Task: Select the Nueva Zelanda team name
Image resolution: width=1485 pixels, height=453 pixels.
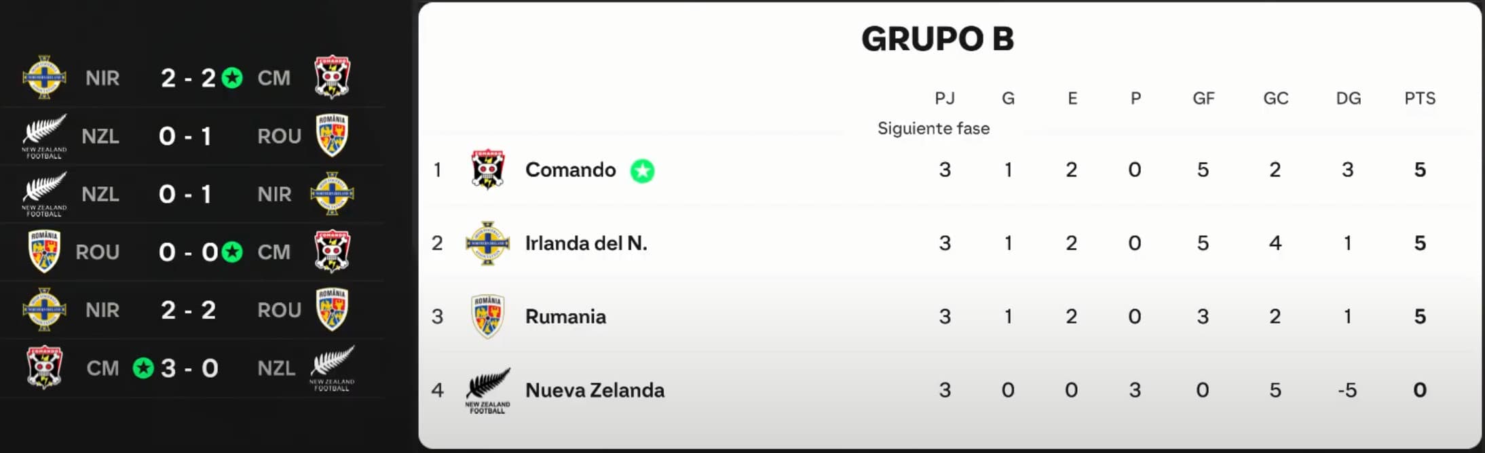Action: (x=595, y=390)
